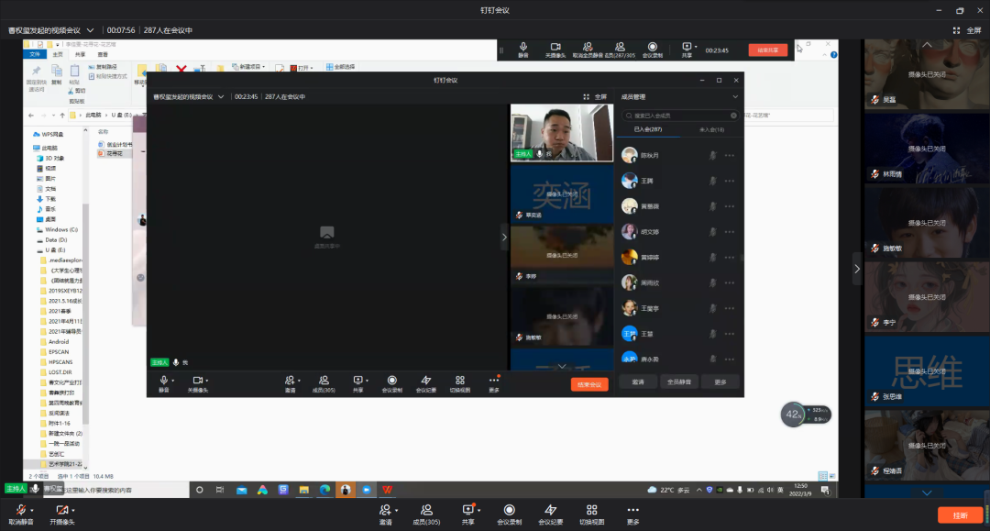Collapse the participant video sidebar using side arrow
990x531 pixels.
[x=857, y=269]
